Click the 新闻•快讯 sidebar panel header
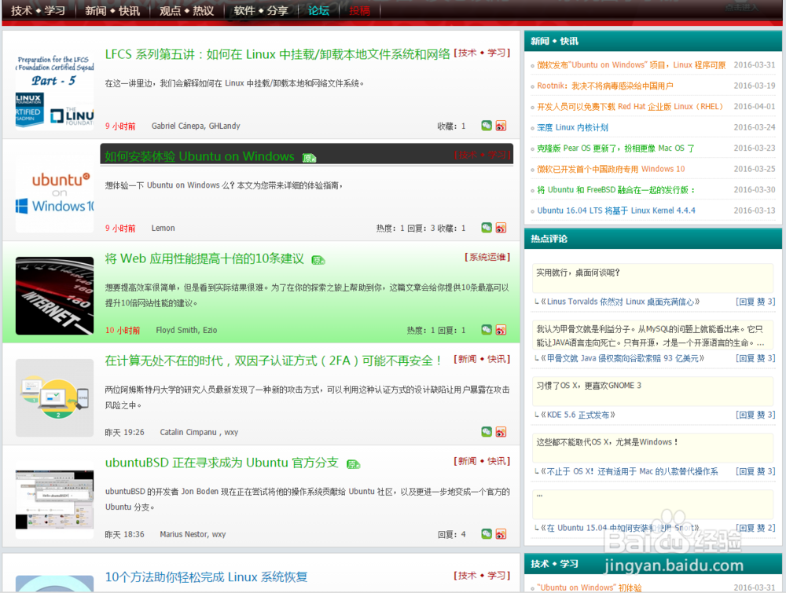786x593 pixels. (x=652, y=41)
